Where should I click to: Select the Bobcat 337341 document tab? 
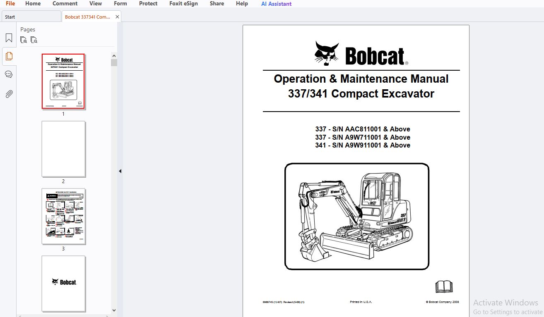tap(88, 17)
